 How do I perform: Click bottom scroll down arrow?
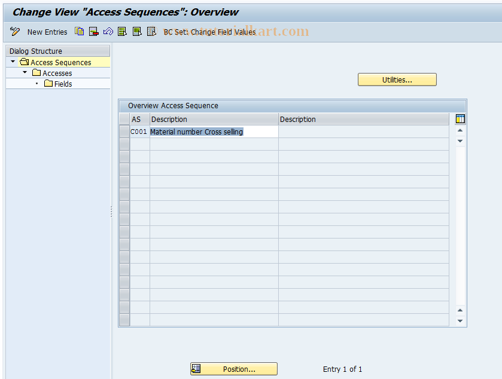(460, 321)
